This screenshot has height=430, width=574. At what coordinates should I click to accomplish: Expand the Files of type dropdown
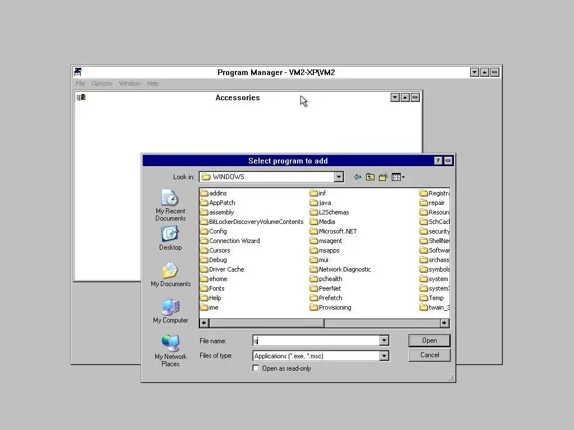pos(384,356)
